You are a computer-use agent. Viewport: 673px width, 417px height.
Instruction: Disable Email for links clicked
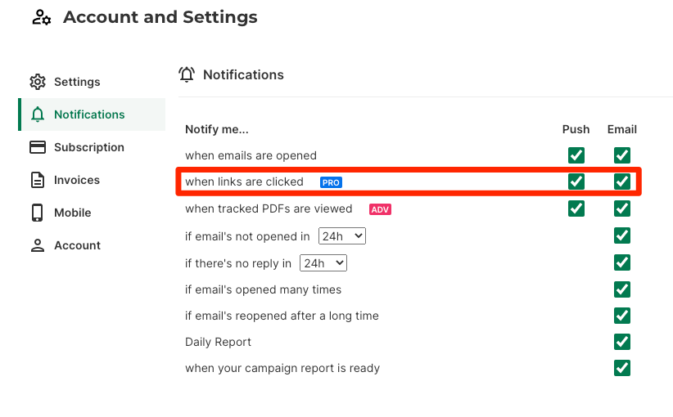(x=622, y=182)
